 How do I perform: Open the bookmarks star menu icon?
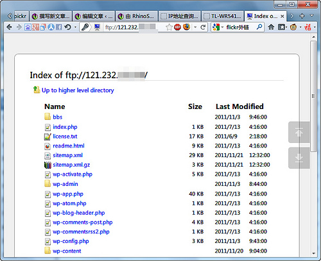[282, 27]
